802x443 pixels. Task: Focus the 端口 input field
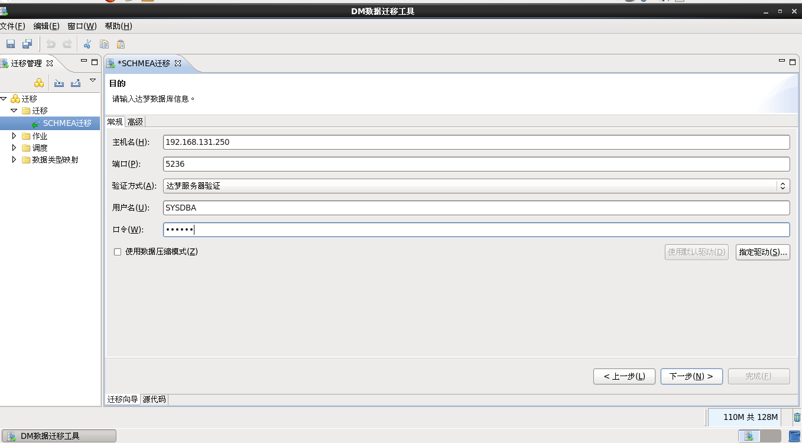[x=476, y=164]
